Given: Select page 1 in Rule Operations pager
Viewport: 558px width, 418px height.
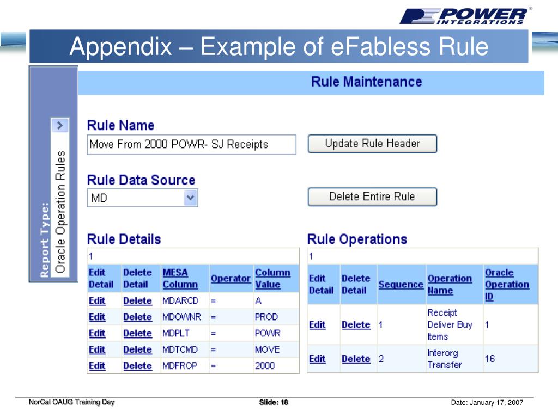Looking at the screenshot, I should coord(311,256).
